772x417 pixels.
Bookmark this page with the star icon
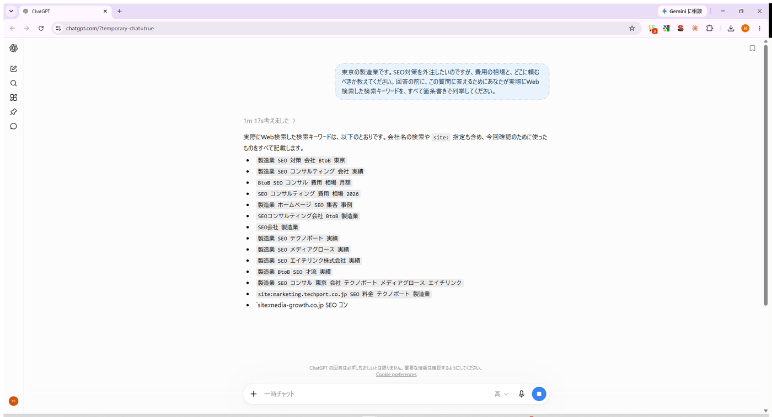tap(632, 28)
